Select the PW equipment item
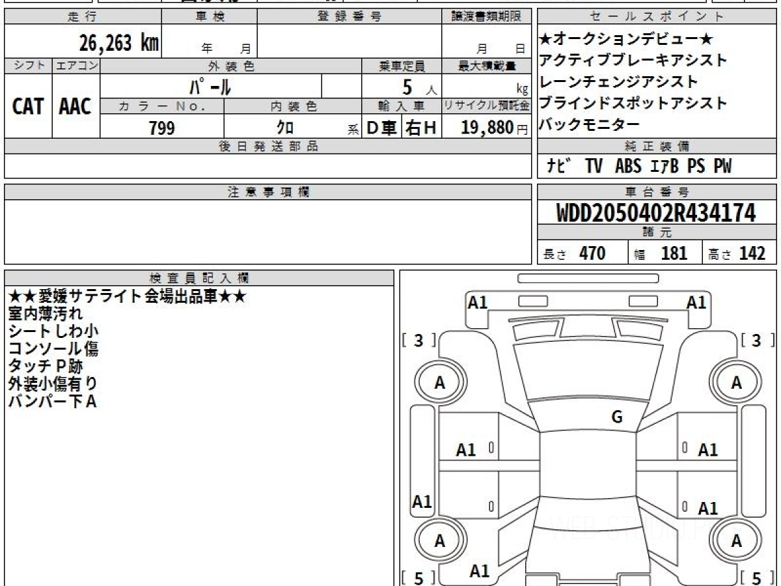This screenshot has width=781, height=586. click(722, 167)
